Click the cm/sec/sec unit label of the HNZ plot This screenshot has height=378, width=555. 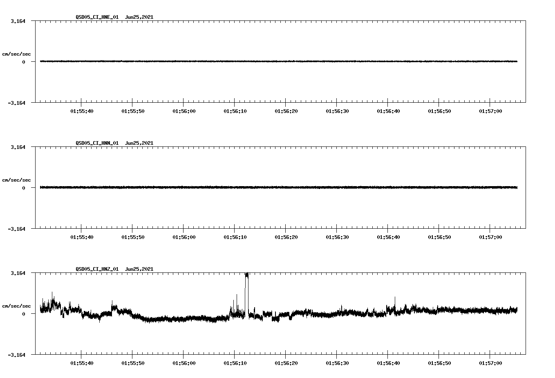point(16,306)
